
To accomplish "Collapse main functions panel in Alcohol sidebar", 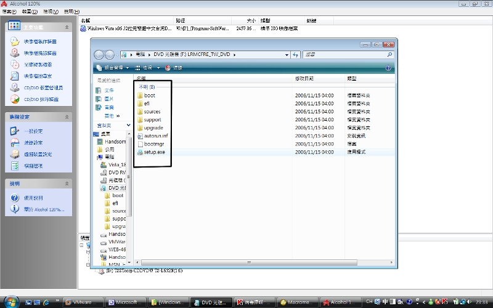I will click(67, 27).
